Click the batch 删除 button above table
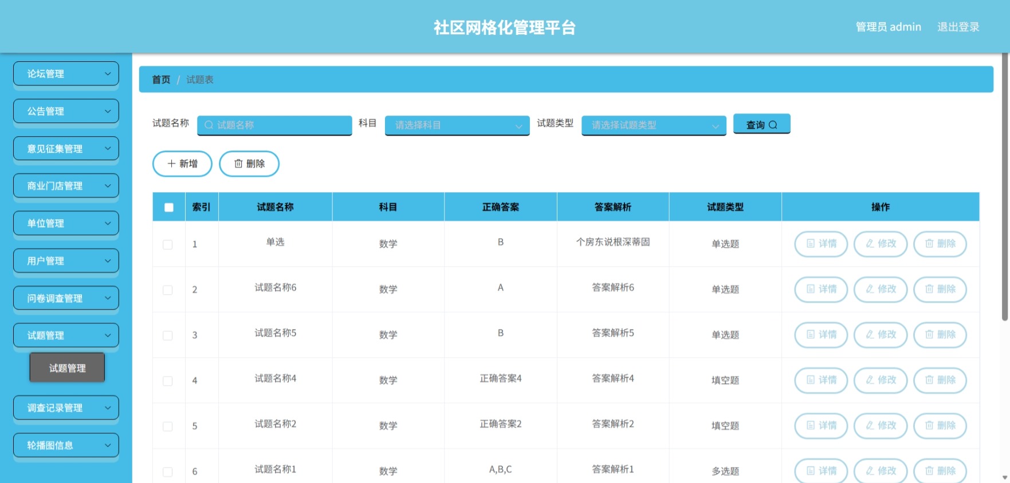Image resolution: width=1010 pixels, height=483 pixels. 249,164
